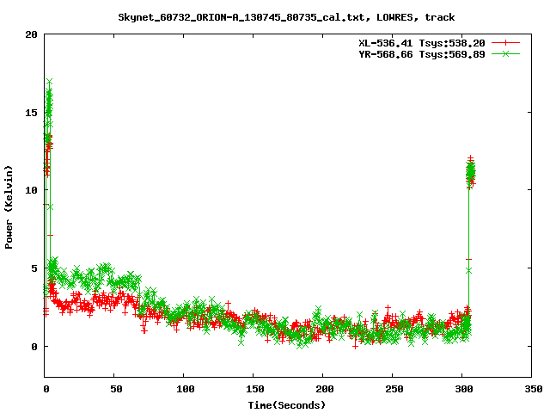The width and height of the screenshot is (550, 413).
Task: Click the x-axis tick label 250
Action: [x=394, y=389]
